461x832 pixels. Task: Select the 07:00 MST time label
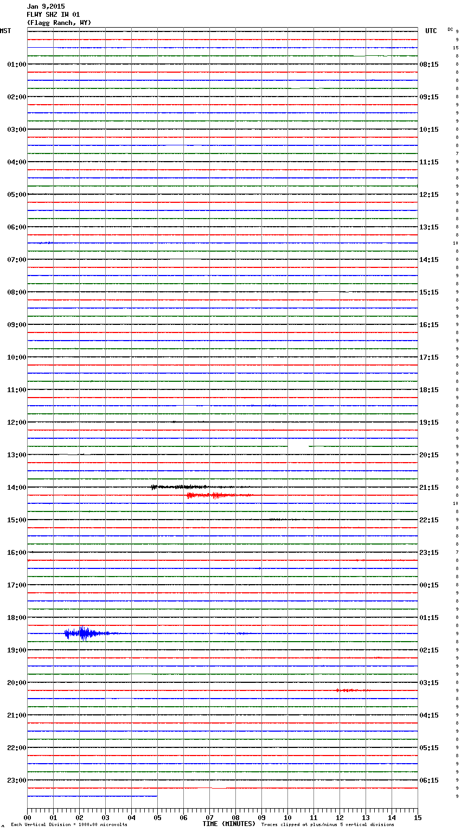click(17, 260)
